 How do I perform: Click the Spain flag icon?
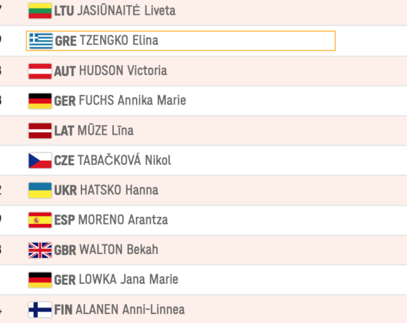pyautogui.click(x=40, y=220)
